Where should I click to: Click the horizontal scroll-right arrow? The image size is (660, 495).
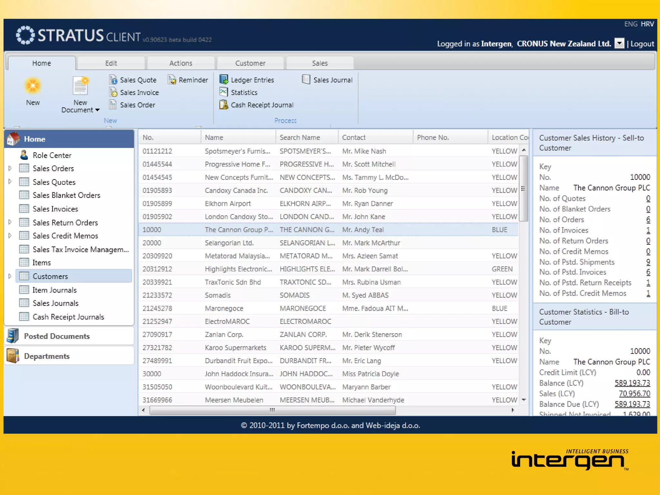coord(513,410)
